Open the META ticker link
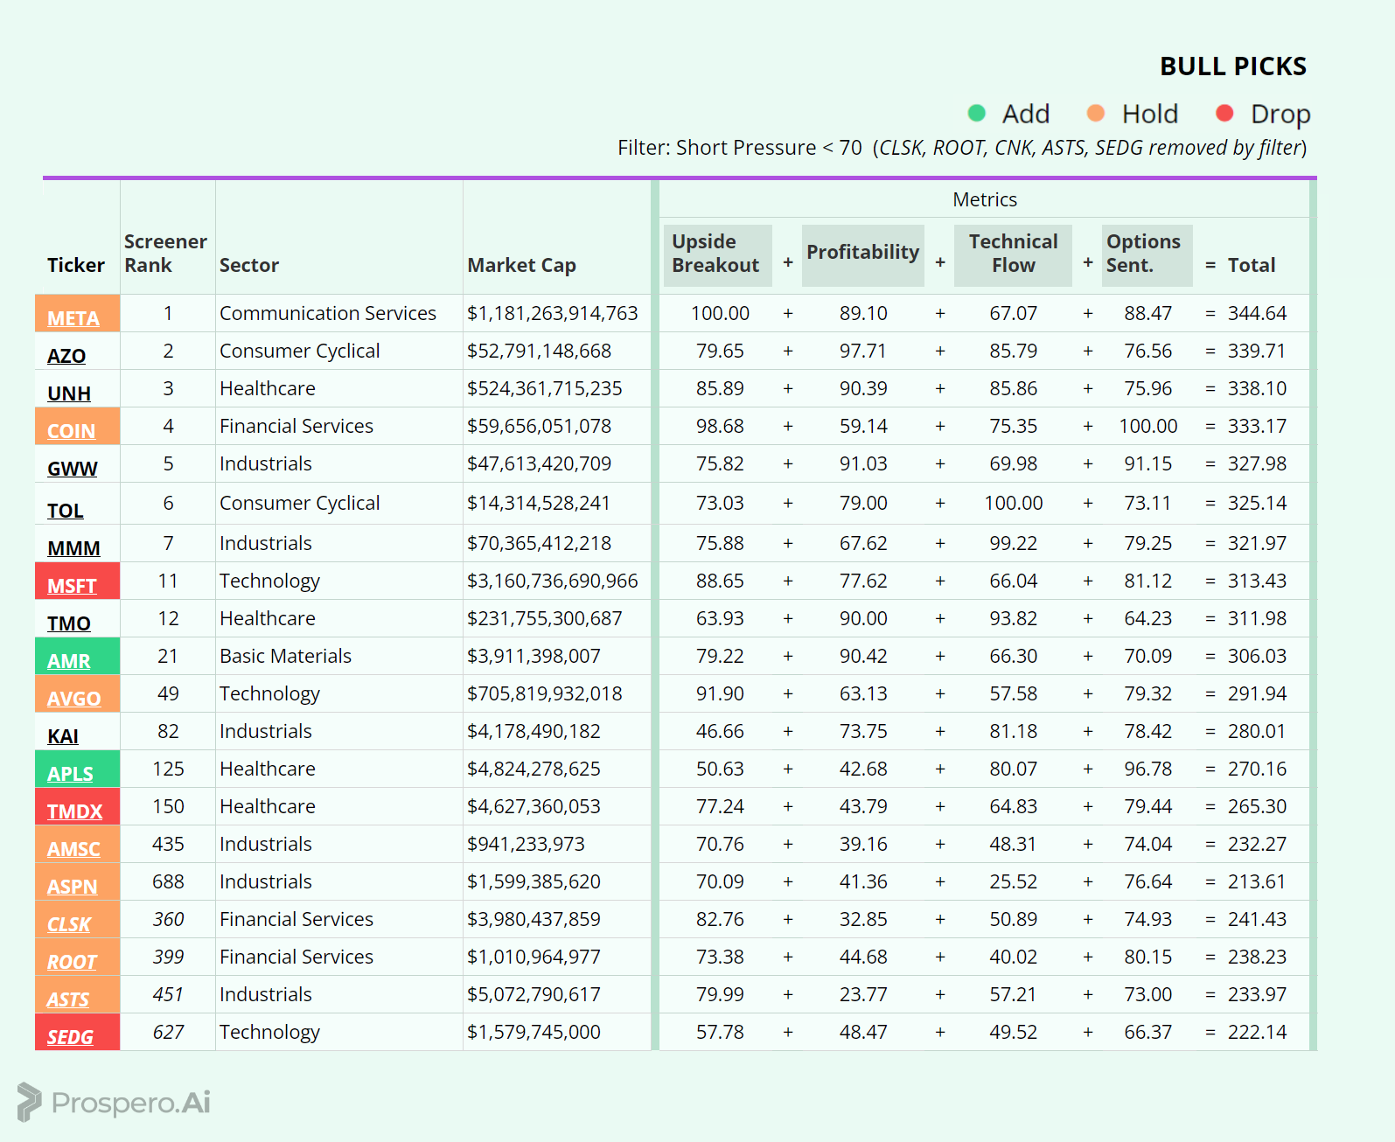This screenshot has width=1395, height=1142. coord(73,318)
